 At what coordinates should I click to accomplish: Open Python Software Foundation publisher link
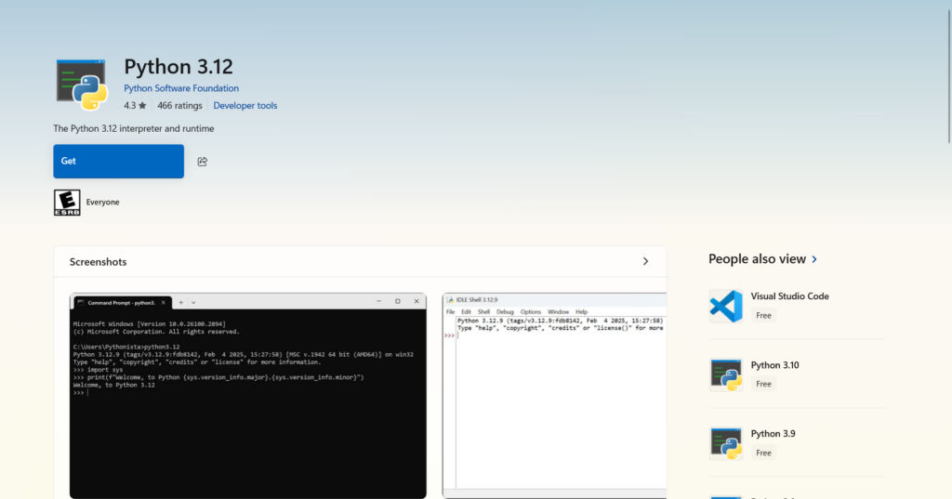pos(181,88)
